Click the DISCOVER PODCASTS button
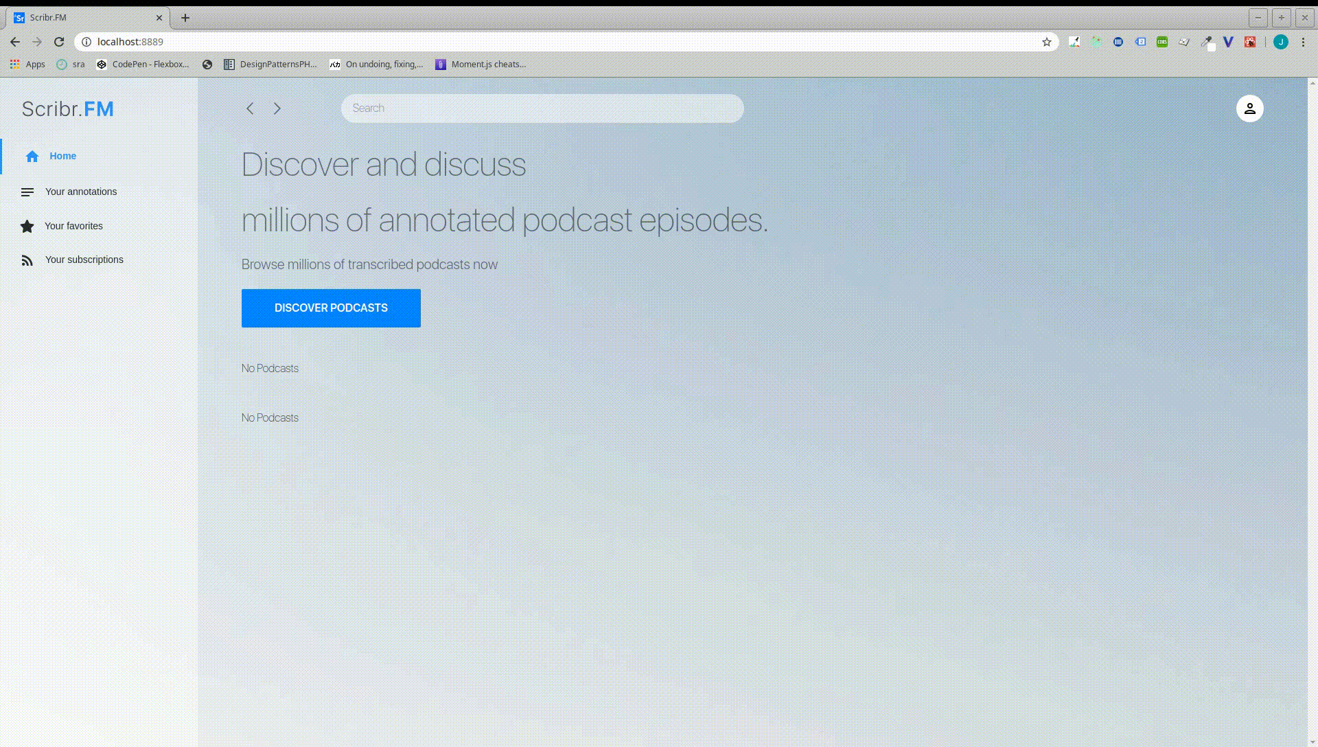1318x747 pixels. tap(330, 308)
